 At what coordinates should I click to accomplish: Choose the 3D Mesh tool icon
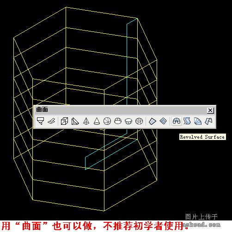click(x=163, y=121)
